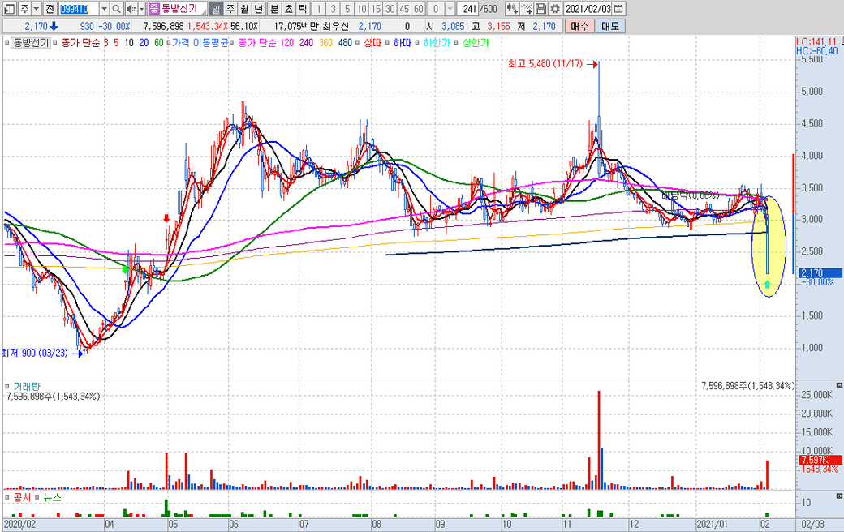Click the candlestick indicator add icon
Viewport: 844px width, 532px height.
(511, 9)
